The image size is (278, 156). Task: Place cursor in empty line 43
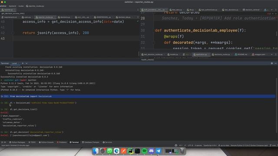(76, 39)
